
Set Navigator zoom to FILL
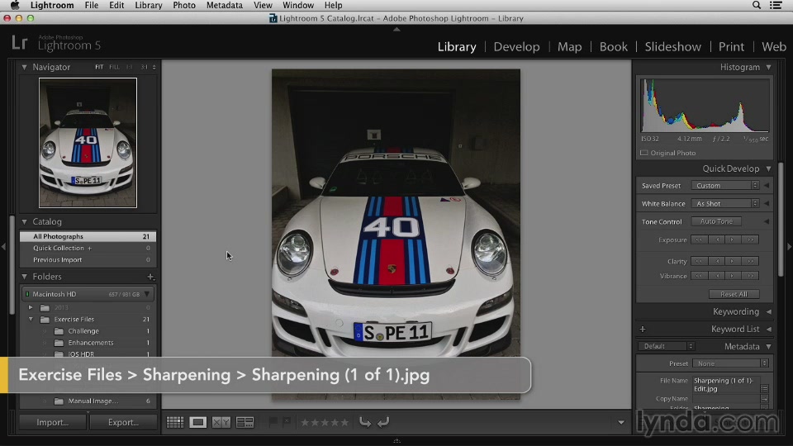(114, 67)
